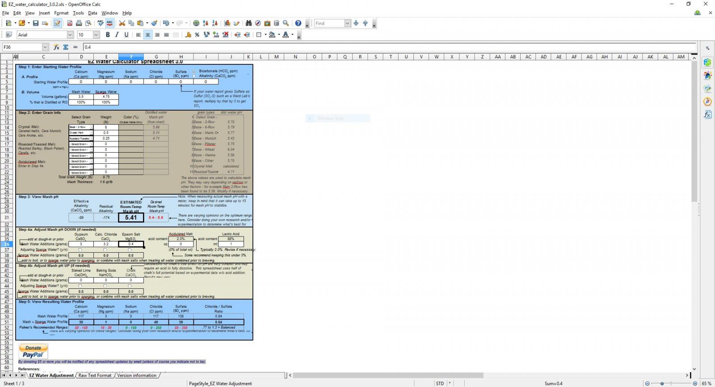Screen dimensions: 715x387
Task: Open Font Name Arial dropdown
Action: [x=70, y=35]
